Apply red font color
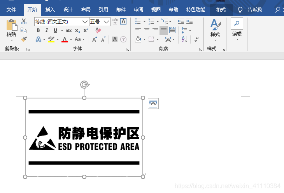Image resolution: width=284 pixels, height=193 pixels. coord(65,39)
